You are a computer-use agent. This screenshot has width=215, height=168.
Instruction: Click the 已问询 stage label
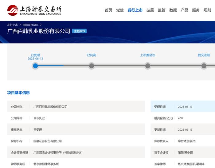[92, 55]
